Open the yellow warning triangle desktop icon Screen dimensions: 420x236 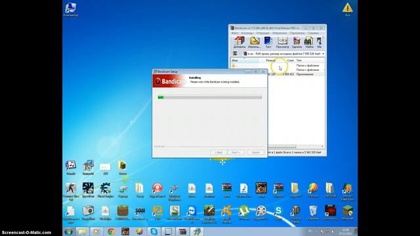[x=347, y=10]
